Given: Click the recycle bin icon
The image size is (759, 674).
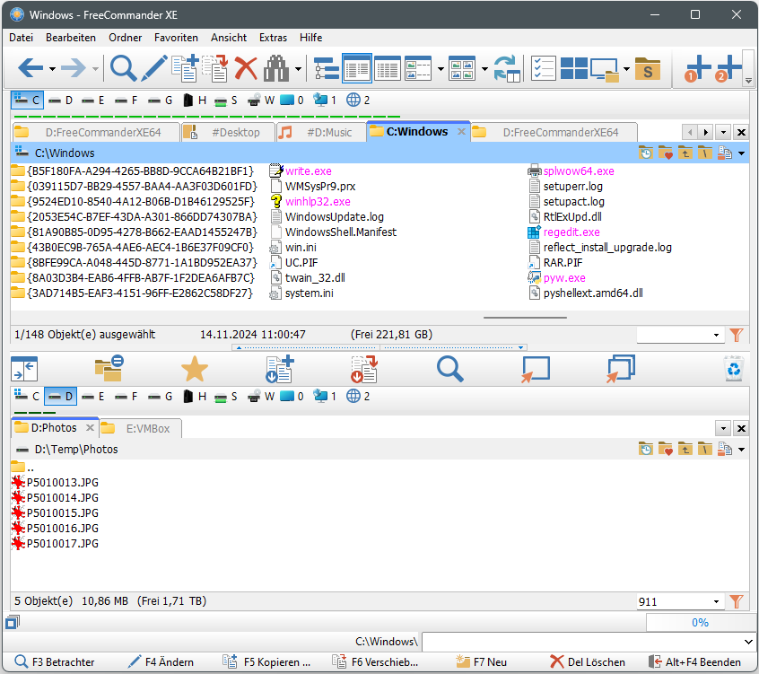Looking at the screenshot, I should click(734, 369).
